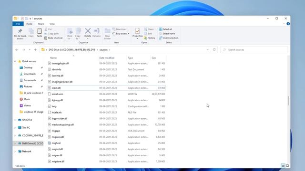Collapse the Quick access tree node

click(x=15, y=61)
